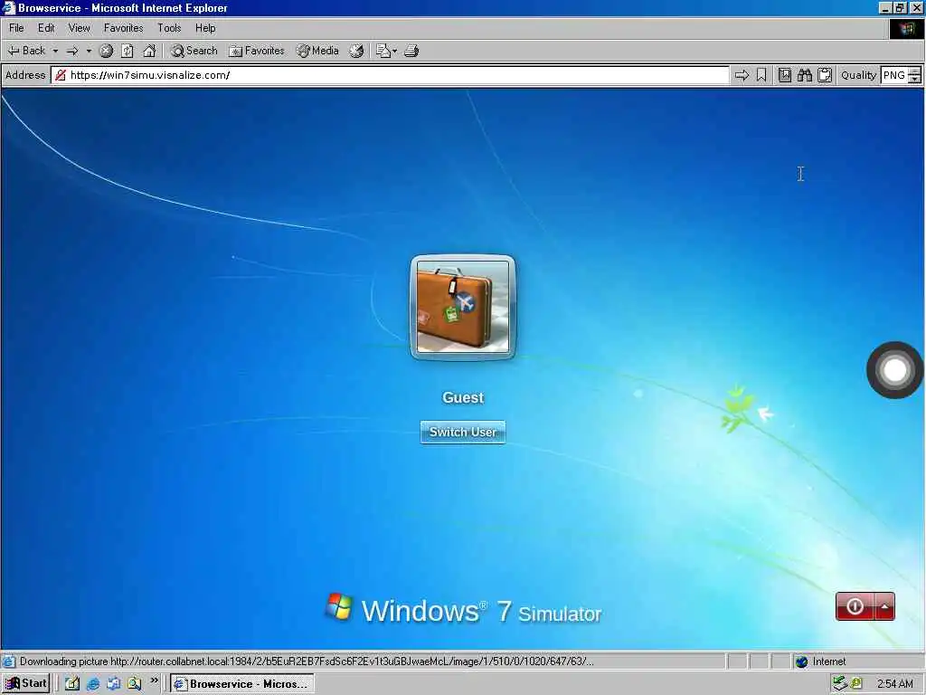Open the Search pane from toolbar
Image resolution: width=926 pixels, height=695 pixels.
click(x=194, y=51)
